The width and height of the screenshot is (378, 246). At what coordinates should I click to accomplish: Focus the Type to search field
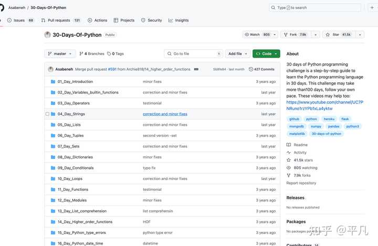point(315,8)
